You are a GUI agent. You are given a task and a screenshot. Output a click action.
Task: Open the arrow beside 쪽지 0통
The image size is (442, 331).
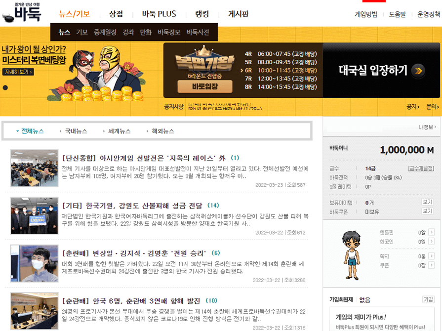click(431, 256)
